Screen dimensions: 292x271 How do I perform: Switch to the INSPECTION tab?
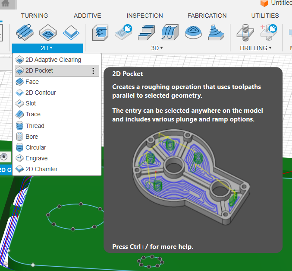click(144, 16)
